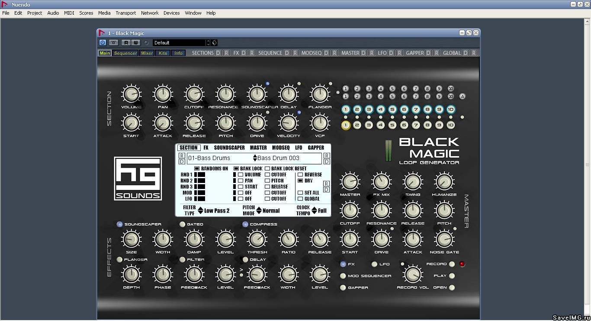
Task: Select cream section button 7 in bottom row
Action: pos(416,125)
